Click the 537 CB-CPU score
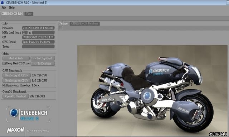This screenshot has height=137, width=229. 39,75
